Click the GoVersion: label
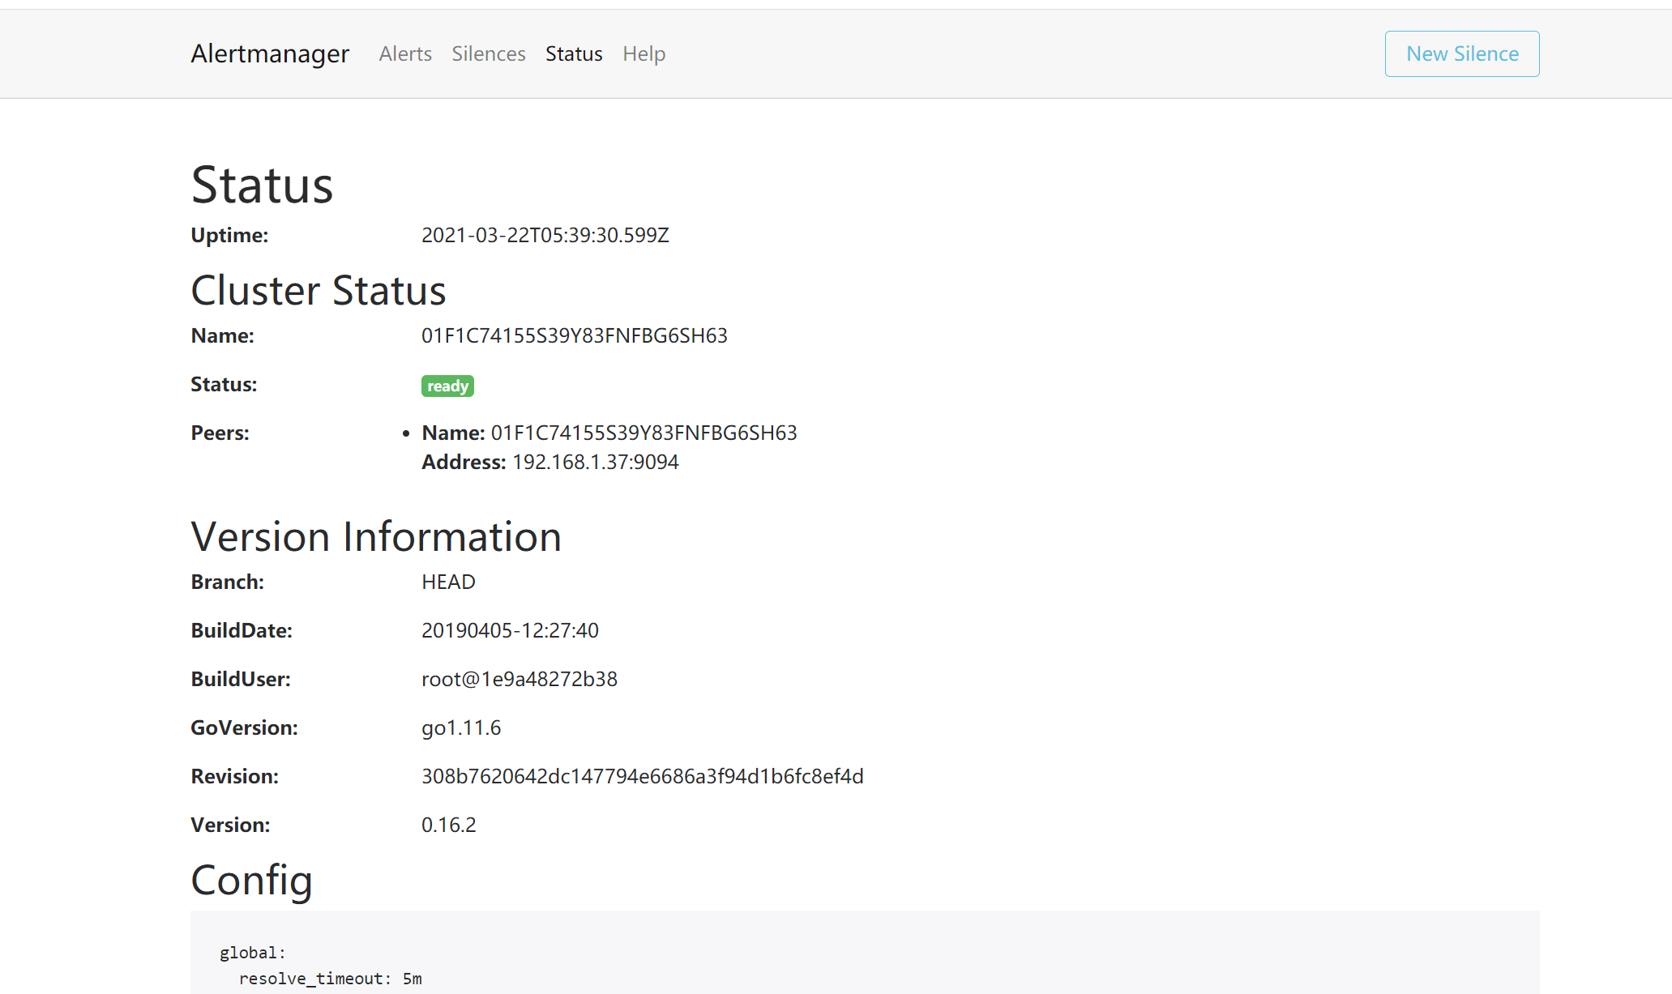The height and width of the screenshot is (994, 1672). (x=245, y=727)
